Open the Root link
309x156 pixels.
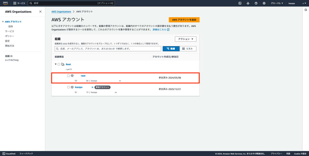(68, 64)
